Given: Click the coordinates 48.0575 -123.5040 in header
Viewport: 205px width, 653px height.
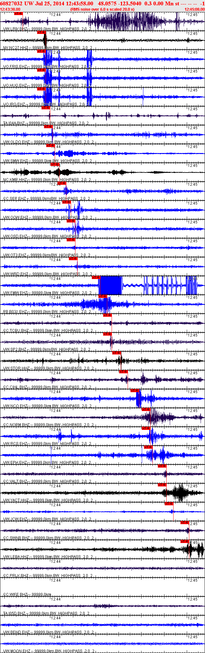Looking at the screenshot, I should [120, 3].
